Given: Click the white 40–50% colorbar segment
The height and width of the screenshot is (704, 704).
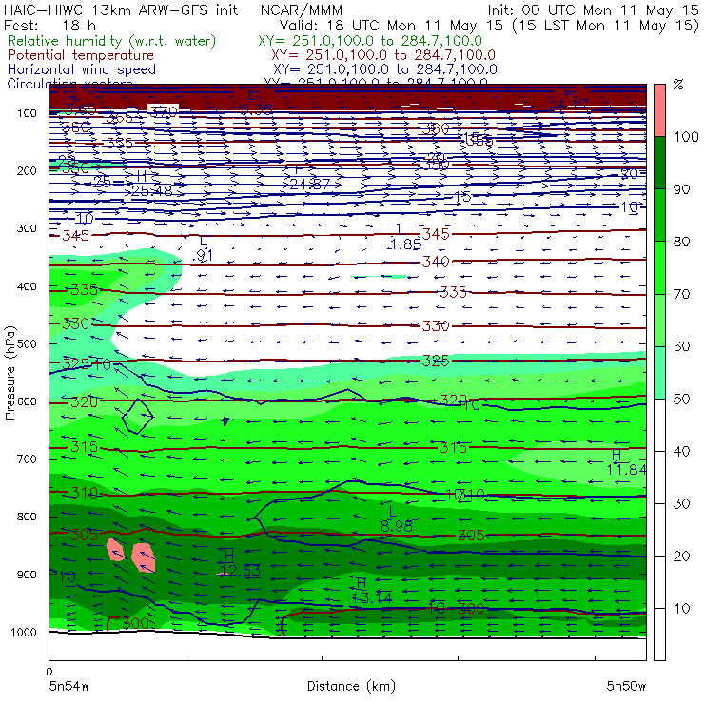Looking at the screenshot, I should tap(659, 425).
